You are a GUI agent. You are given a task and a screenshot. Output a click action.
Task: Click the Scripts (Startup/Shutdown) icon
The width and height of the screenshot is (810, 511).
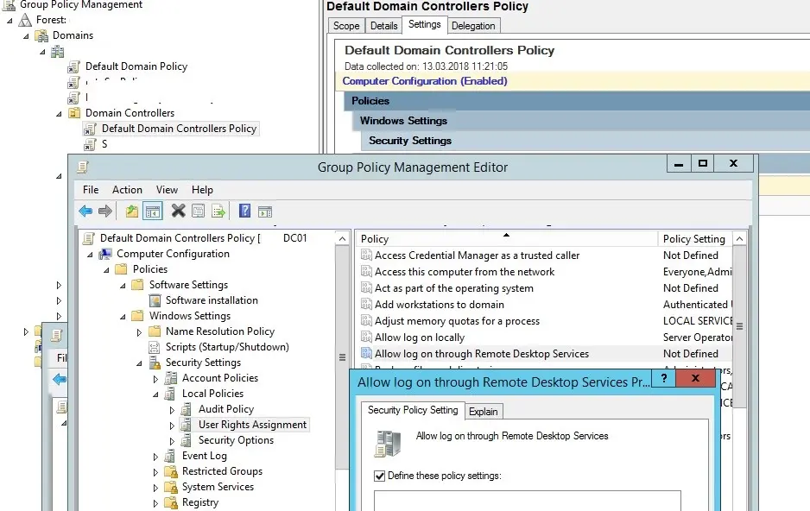pos(154,347)
